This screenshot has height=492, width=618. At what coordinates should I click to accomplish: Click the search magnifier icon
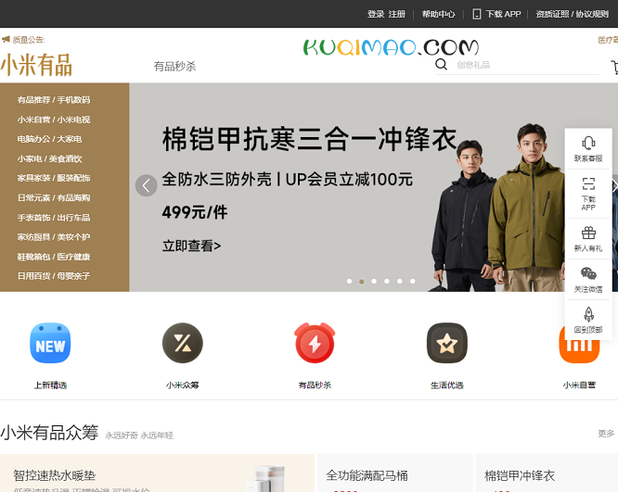coord(441,64)
